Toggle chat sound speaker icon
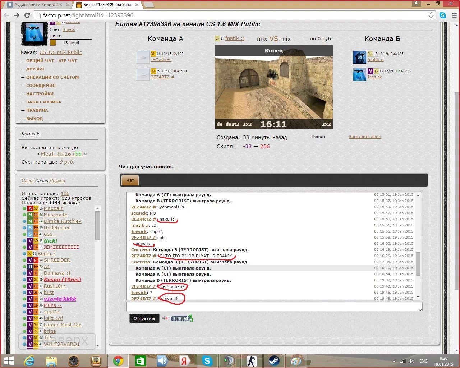 [x=165, y=318]
